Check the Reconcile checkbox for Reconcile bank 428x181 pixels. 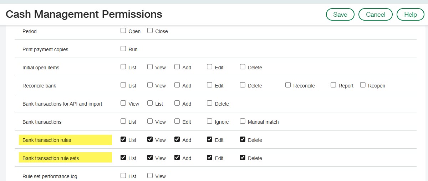point(288,85)
